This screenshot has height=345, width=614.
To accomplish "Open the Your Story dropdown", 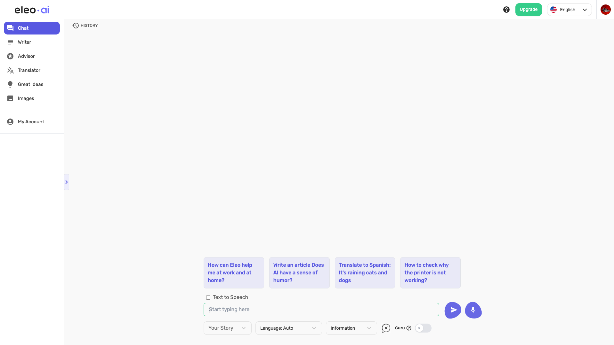I will coord(227,328).
